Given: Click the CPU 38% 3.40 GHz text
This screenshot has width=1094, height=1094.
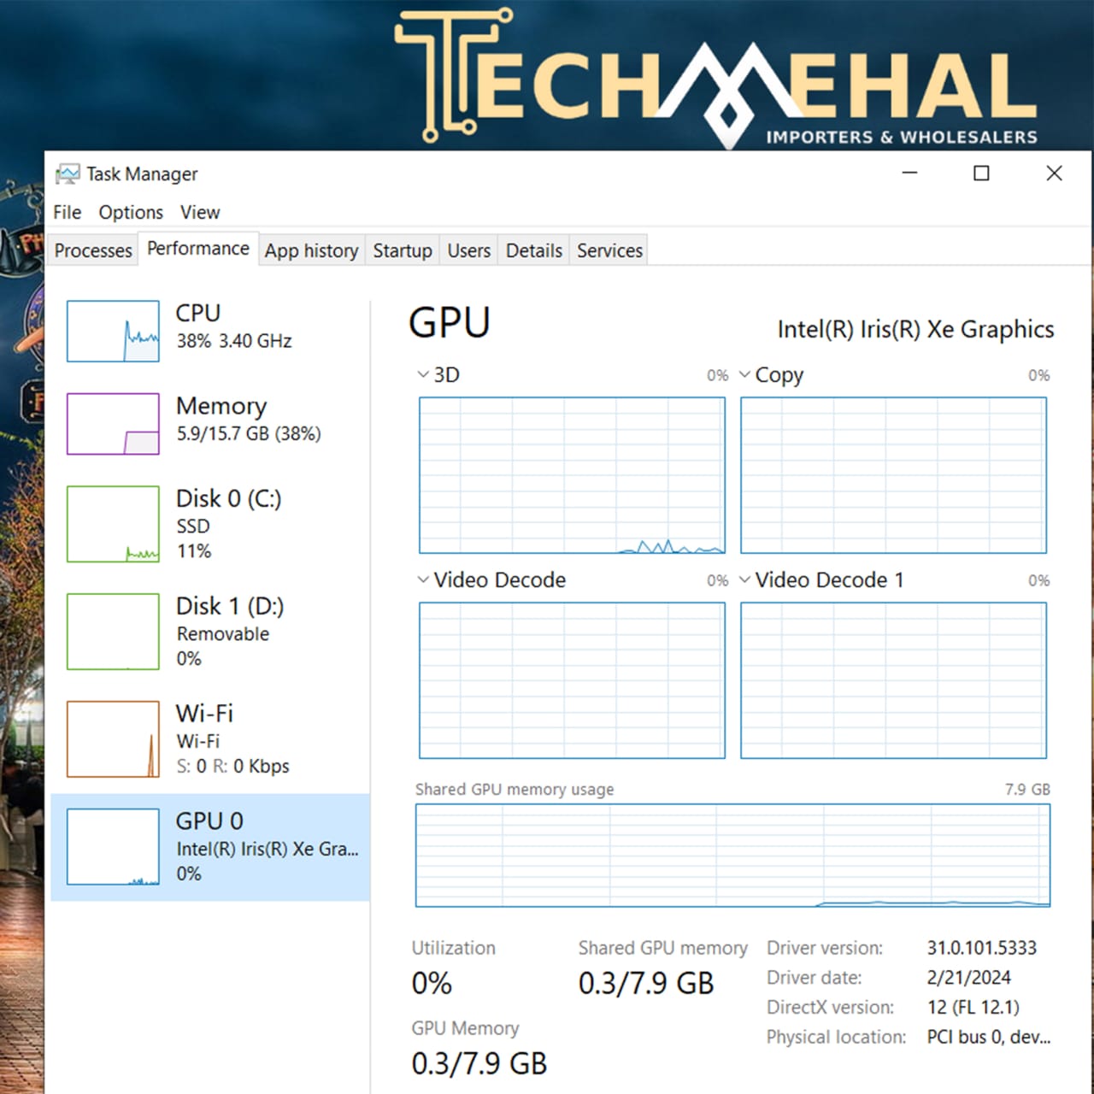Looking at the screenshot, I should click(x=234, y=341).
